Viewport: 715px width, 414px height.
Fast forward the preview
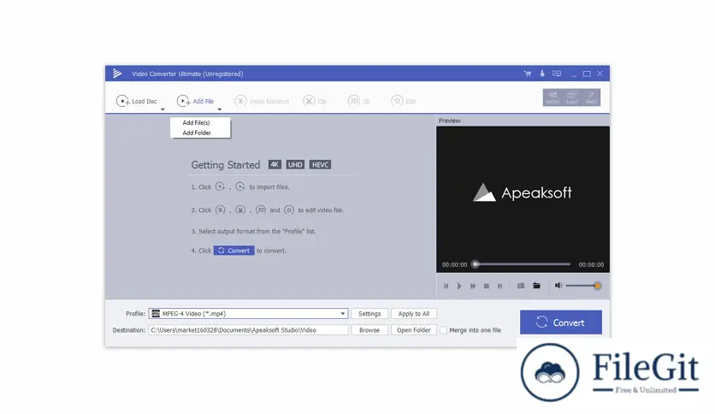pyautogui.click(x=473, y=286)
